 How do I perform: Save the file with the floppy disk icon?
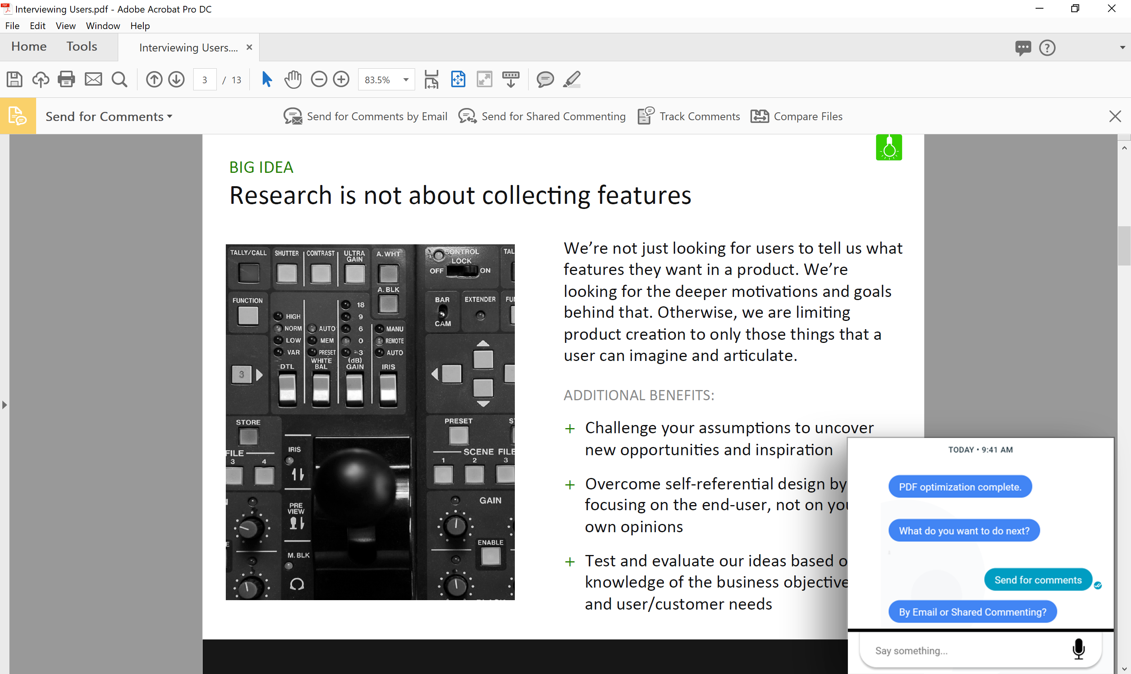[x=14, y=79]
